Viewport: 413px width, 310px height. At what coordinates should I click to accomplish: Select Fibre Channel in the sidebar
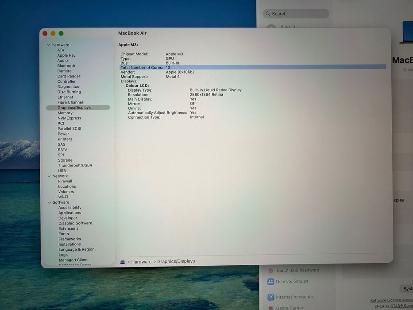[x=70, y=102]
